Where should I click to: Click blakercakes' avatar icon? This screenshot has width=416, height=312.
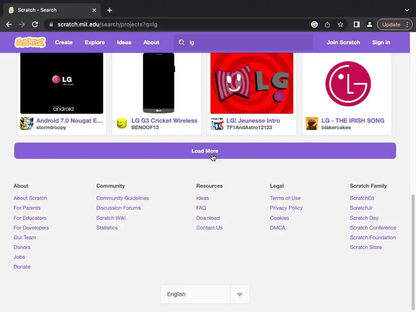312,123
